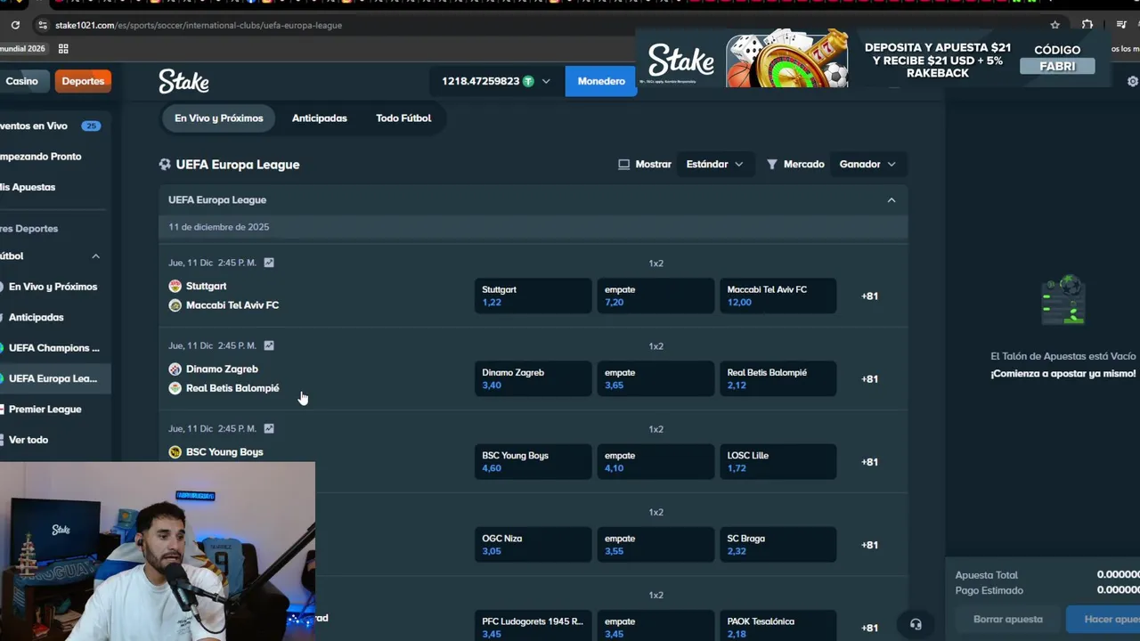Expand +81 markets for Dinamo Zagreb match
Viewport: 1140px width, 641px height.
869,378
